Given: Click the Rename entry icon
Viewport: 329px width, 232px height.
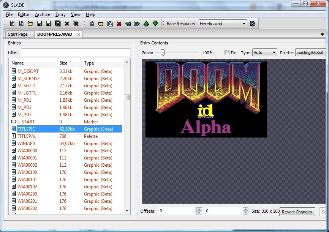Looking at the screenshot, I should click(110, 24).
